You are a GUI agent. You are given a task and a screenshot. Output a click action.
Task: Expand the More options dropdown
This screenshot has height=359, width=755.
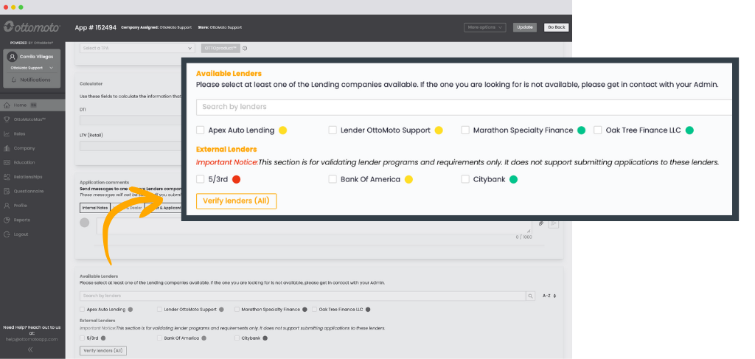coord(484,27)
